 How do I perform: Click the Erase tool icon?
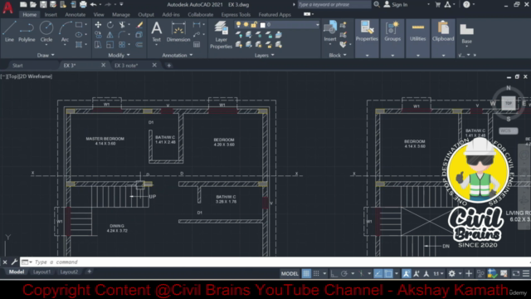click(x=139, y=25)
